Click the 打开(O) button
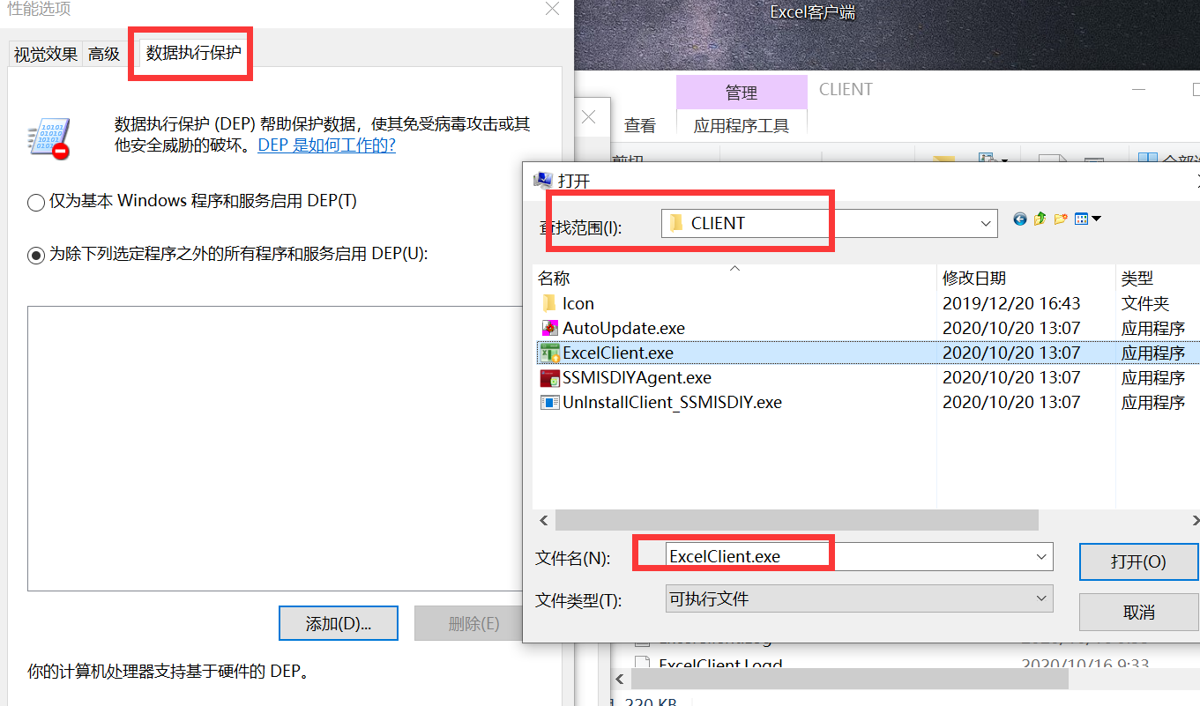Screen dimensions: 1200x706 click(1138, 561)
